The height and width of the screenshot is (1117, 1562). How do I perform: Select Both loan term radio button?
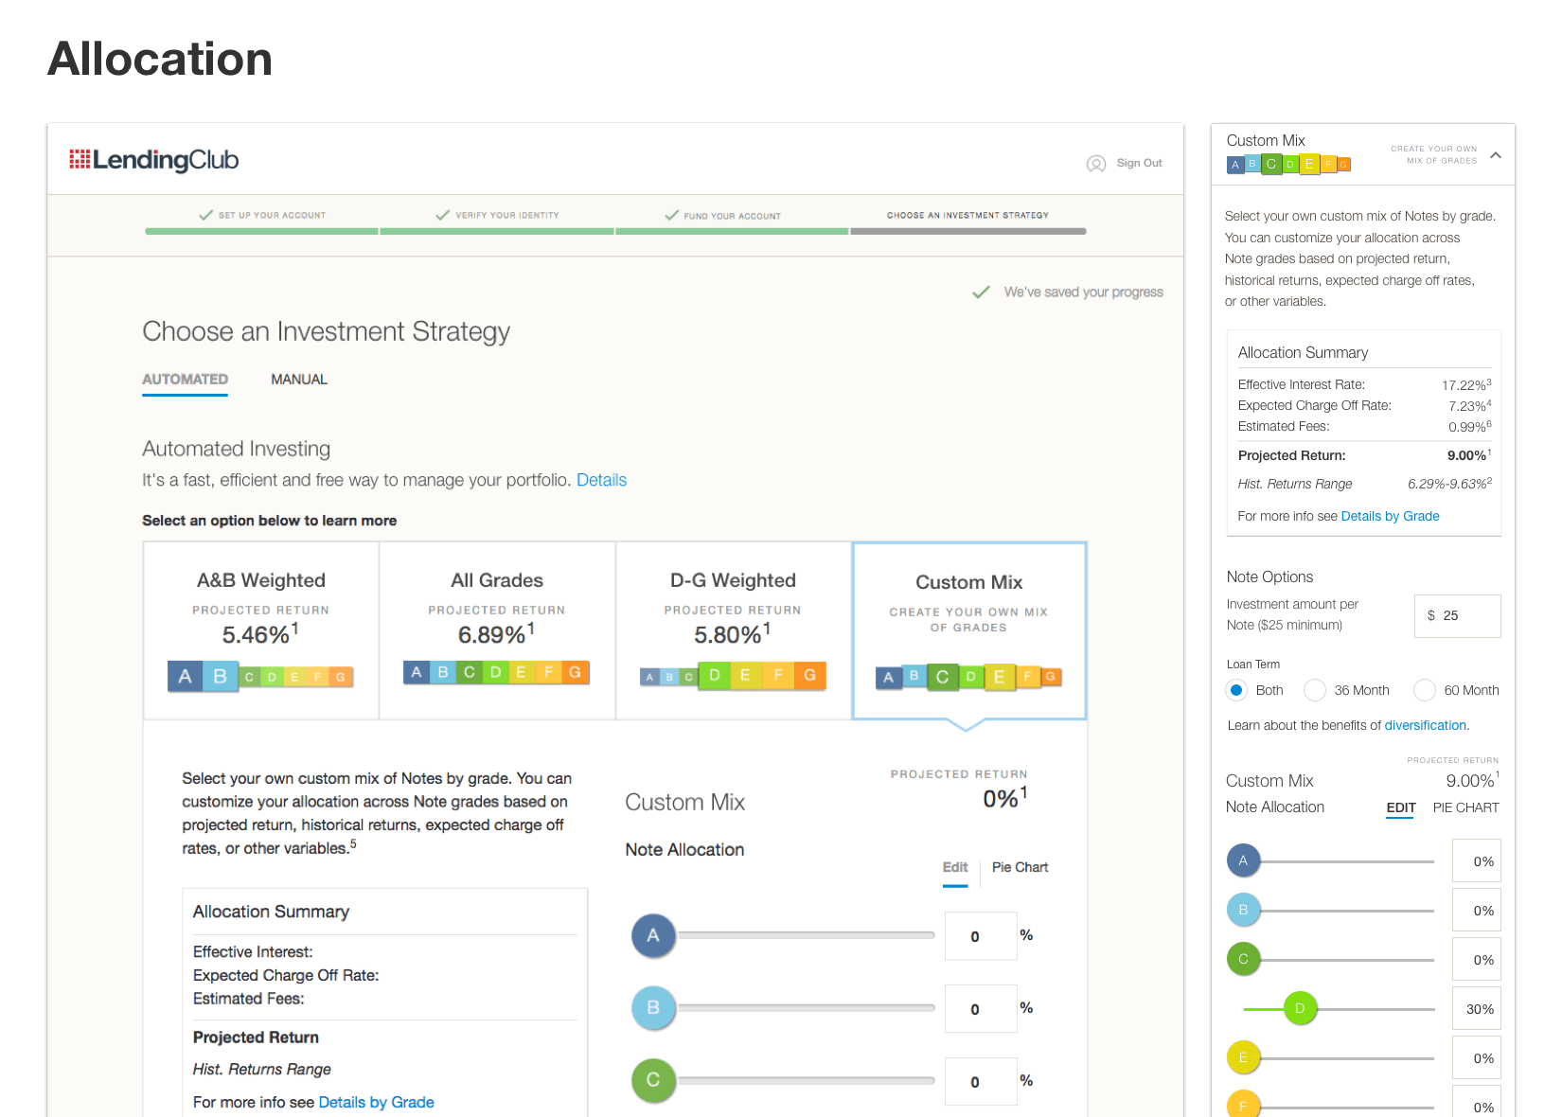1236,690
